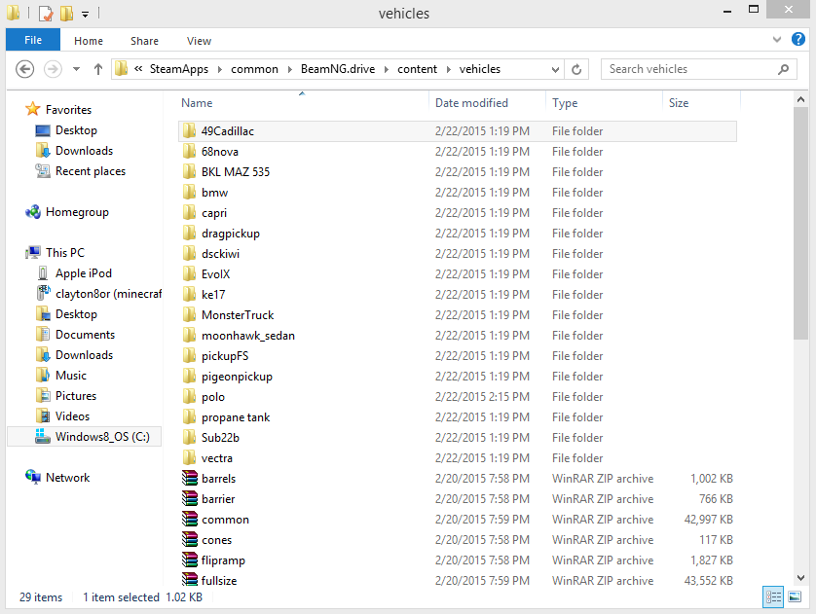816x614 pixels.
Task: Refresh the vehicles folder view
Action: (x=576, y=69)
